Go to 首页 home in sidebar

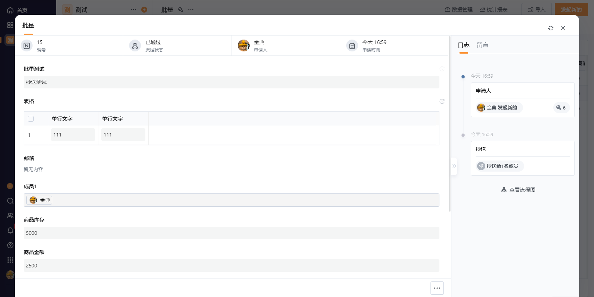pyautogui.click(x=17, y=10)
